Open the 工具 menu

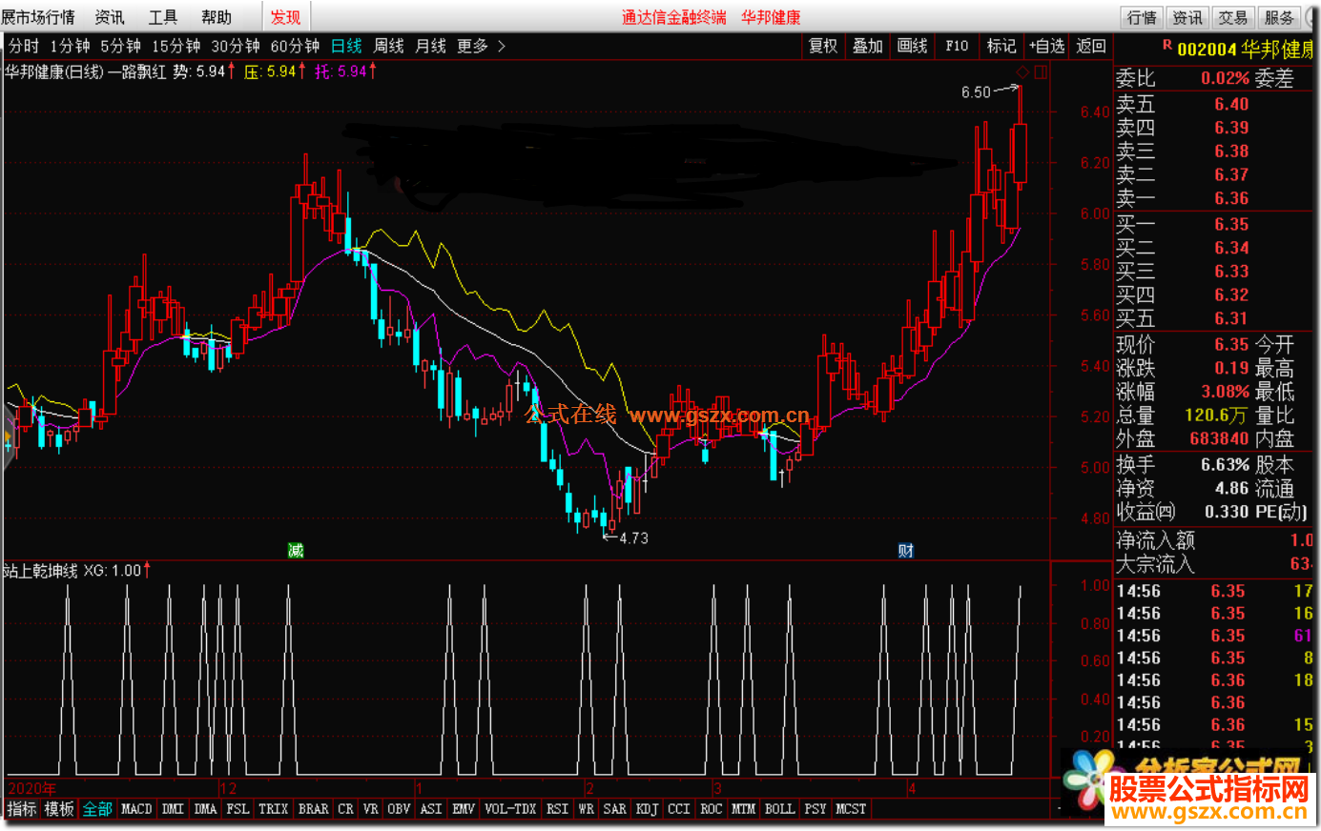point(163,17)
